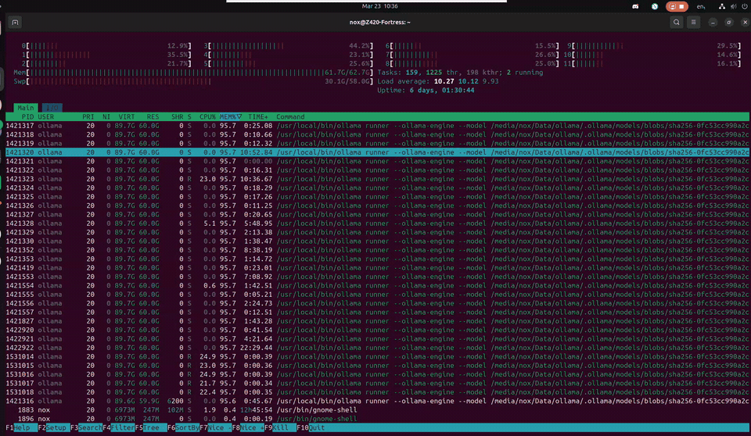The image size is (751, 436).
Task: Click the new tab icon in title bar
Action: click(x=16, y=22)
